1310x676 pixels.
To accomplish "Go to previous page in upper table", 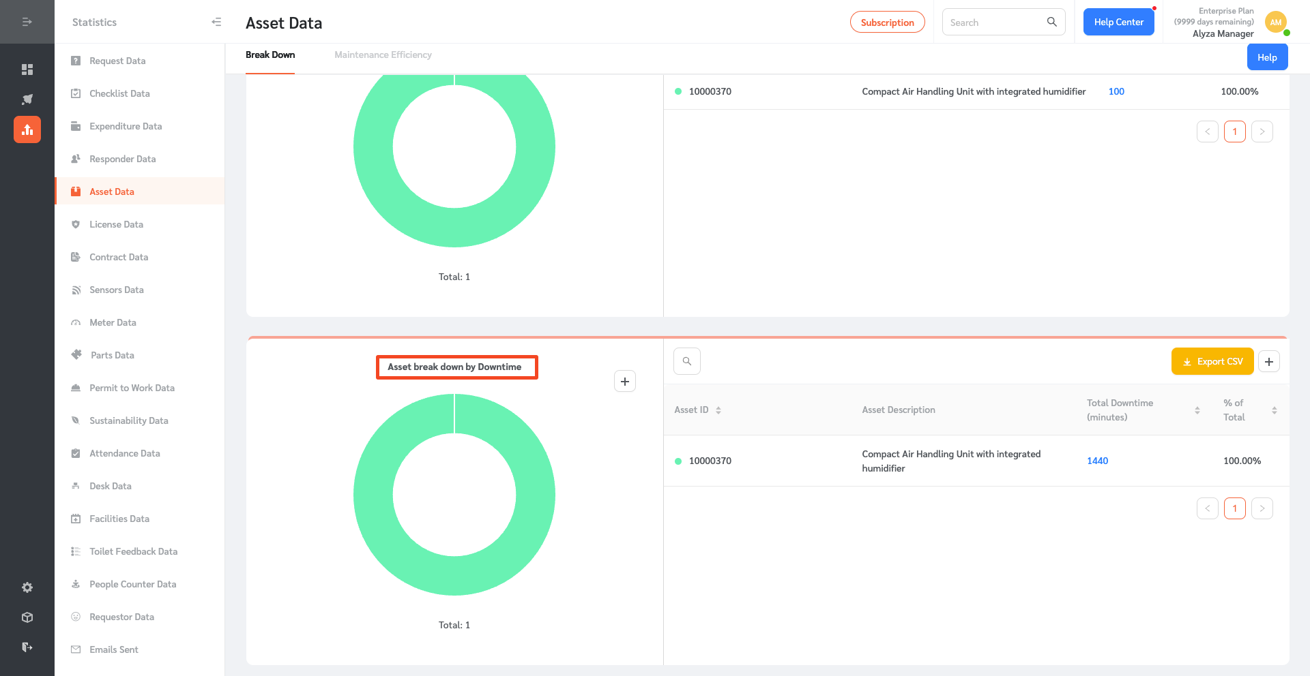I will click(x=1208, y=132).
